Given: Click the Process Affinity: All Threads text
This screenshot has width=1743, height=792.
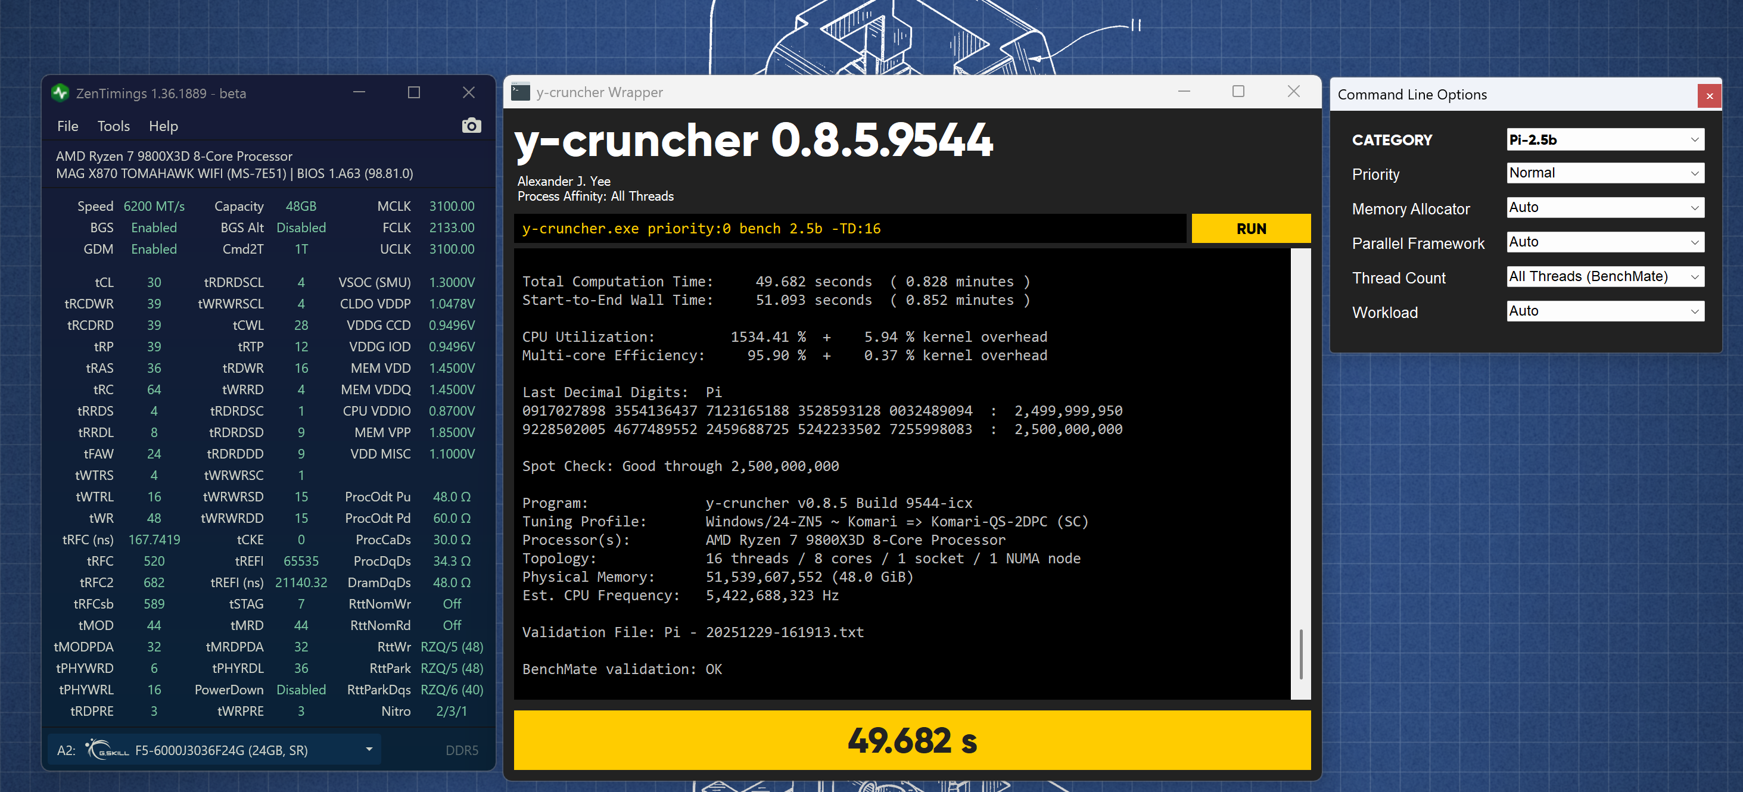Looking at the screenshot, I should click(x=596, y=196).
